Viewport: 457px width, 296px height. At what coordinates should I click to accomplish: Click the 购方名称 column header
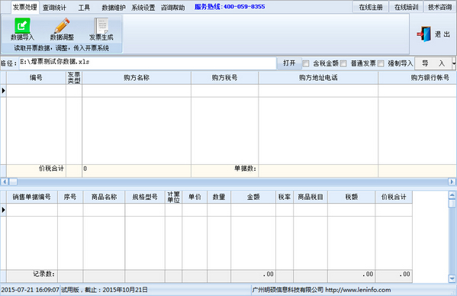[137, 78]
